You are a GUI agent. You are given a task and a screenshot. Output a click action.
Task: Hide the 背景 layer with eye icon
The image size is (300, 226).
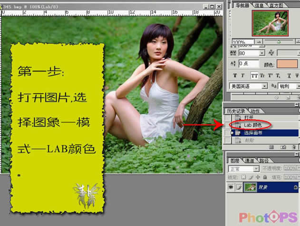(x=231, y=187)
